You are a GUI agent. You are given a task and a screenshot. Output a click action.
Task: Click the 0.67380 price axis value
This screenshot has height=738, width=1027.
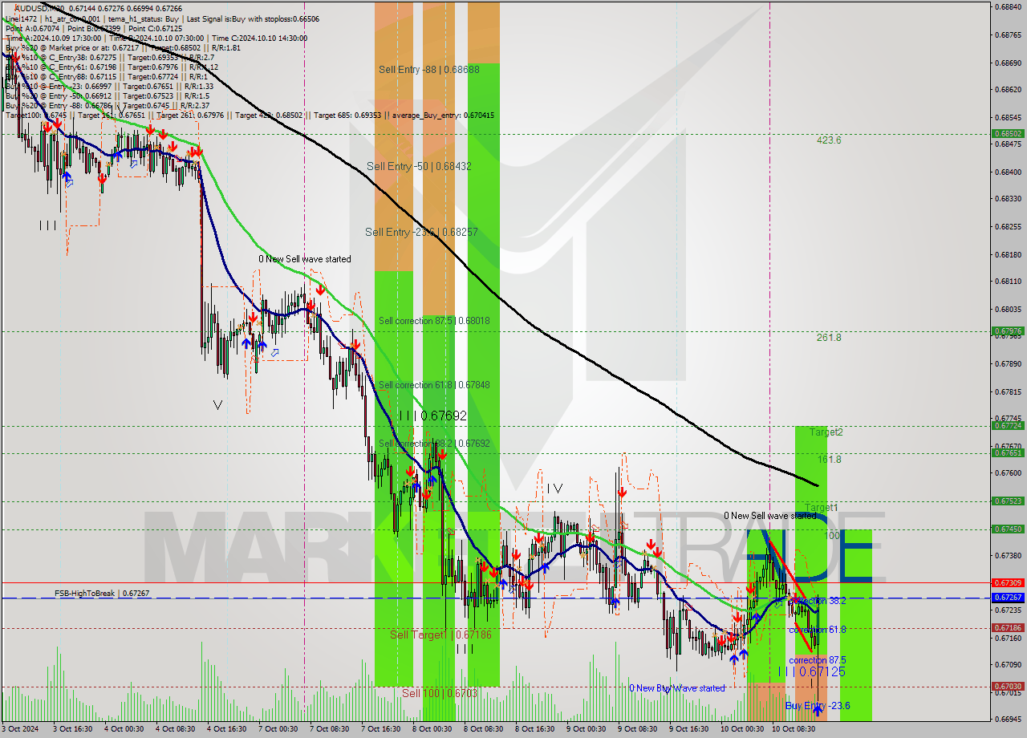click(x=1008, y=555)
